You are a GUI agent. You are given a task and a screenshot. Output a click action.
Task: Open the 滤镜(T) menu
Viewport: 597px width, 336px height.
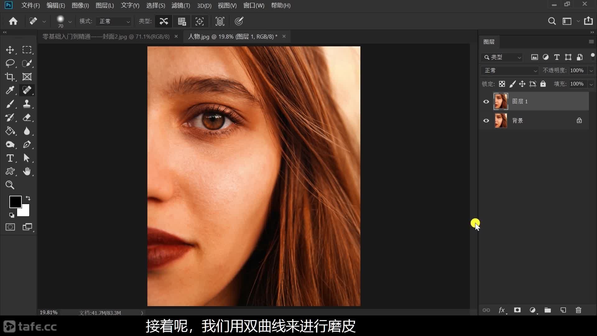point(181,6)
